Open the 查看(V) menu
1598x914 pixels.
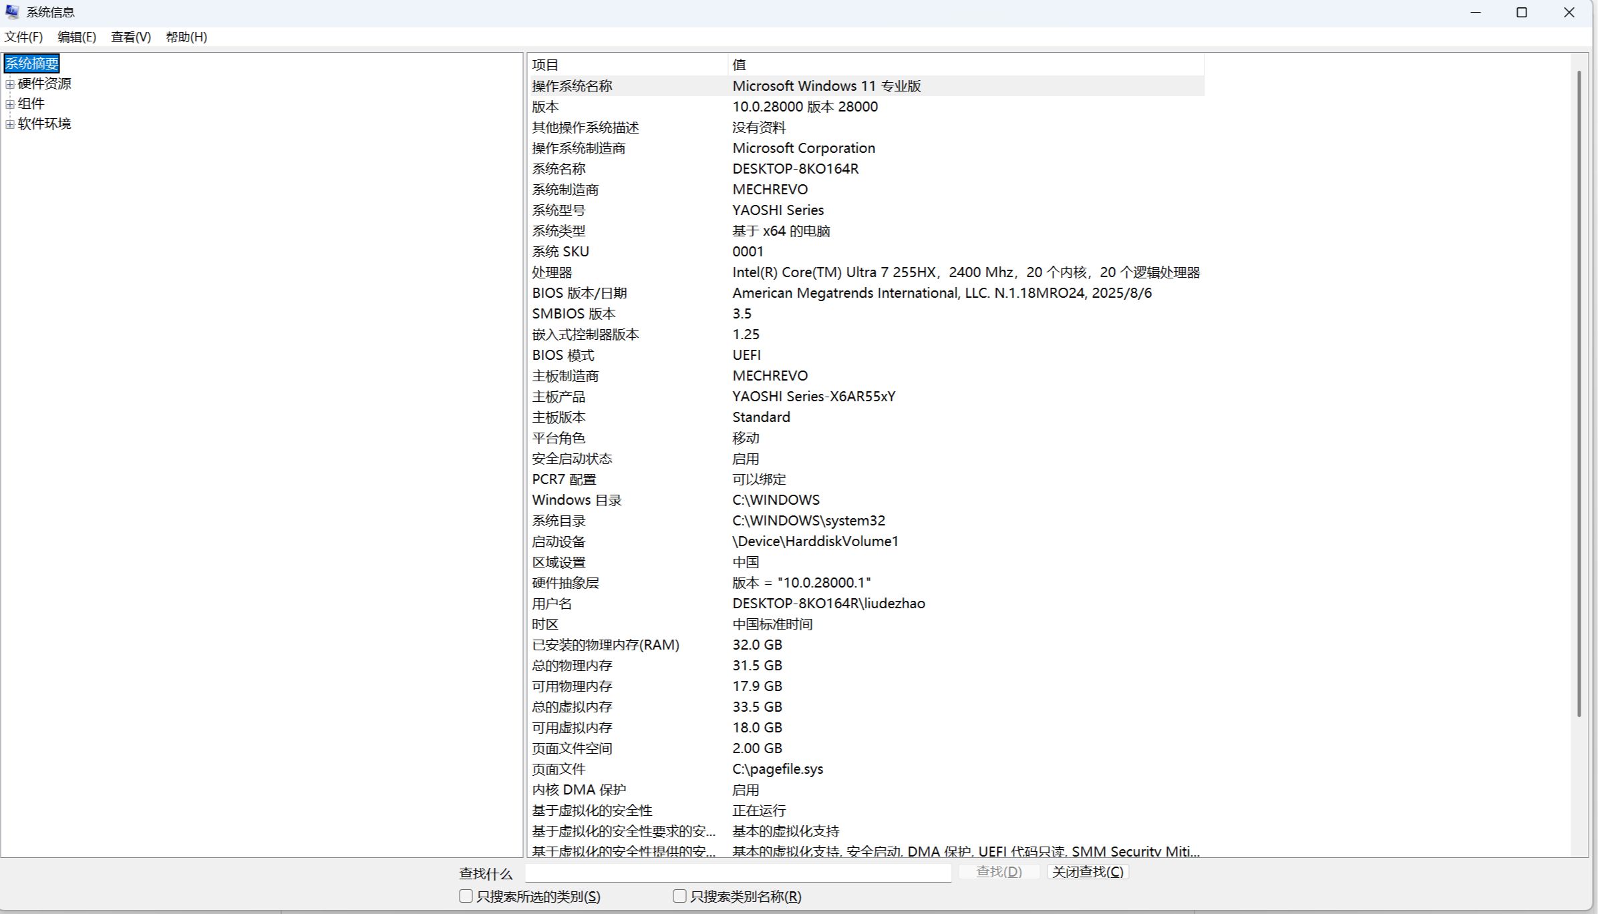(x=131, y=37)
